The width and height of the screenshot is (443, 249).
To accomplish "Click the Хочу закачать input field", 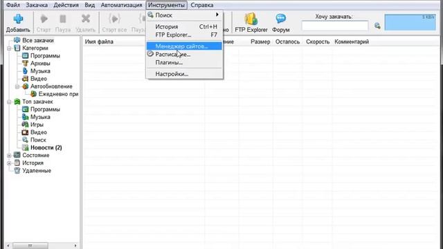I will pos(335,26).
